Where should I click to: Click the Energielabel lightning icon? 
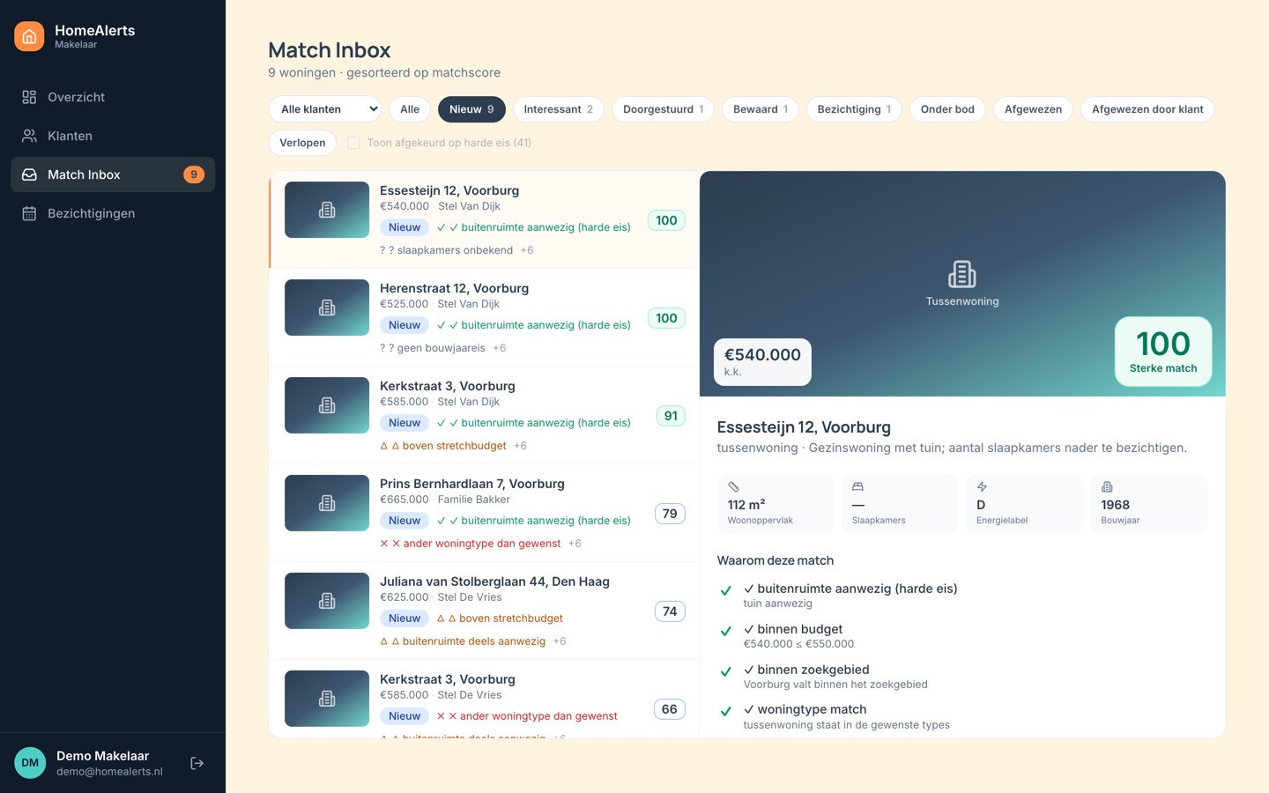pyautogui.click(x=982, y=486)
